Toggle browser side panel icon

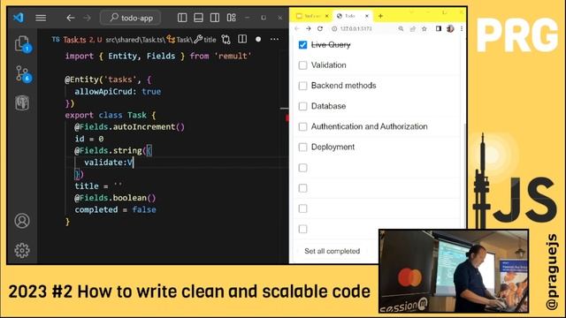pyautogui.click(x=439, y=28)
